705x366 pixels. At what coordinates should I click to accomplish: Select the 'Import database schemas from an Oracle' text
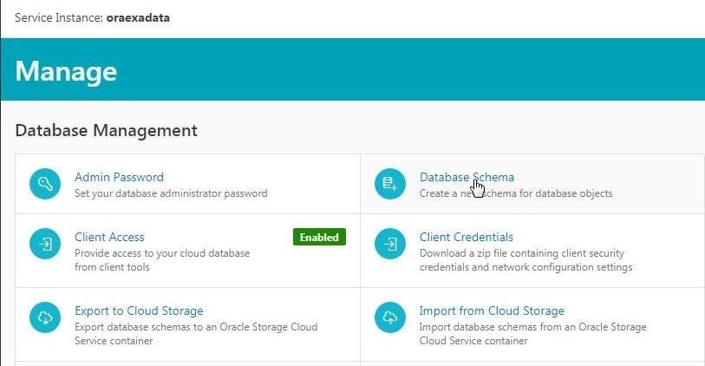pos(513,327)
